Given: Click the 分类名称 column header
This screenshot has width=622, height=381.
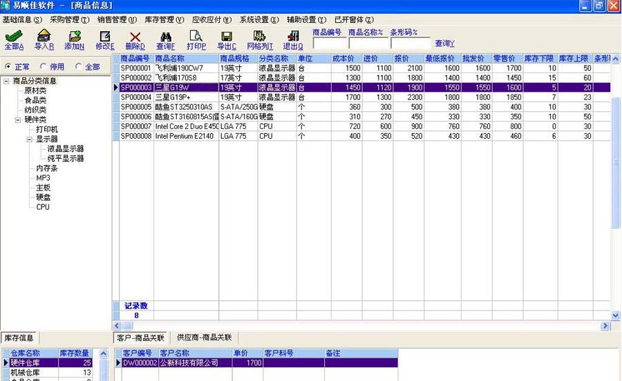Looking at the screenshot, I should tap(277, 58).
